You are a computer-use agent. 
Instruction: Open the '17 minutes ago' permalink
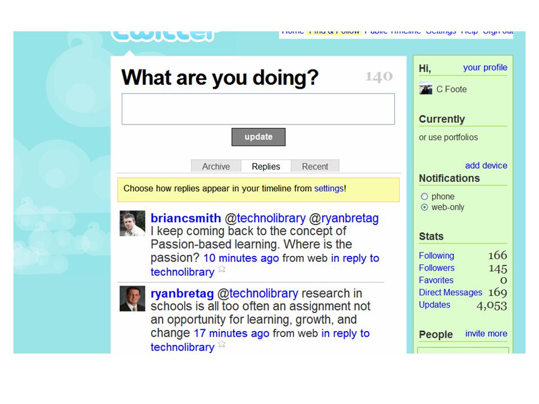(x=231, y=333)
